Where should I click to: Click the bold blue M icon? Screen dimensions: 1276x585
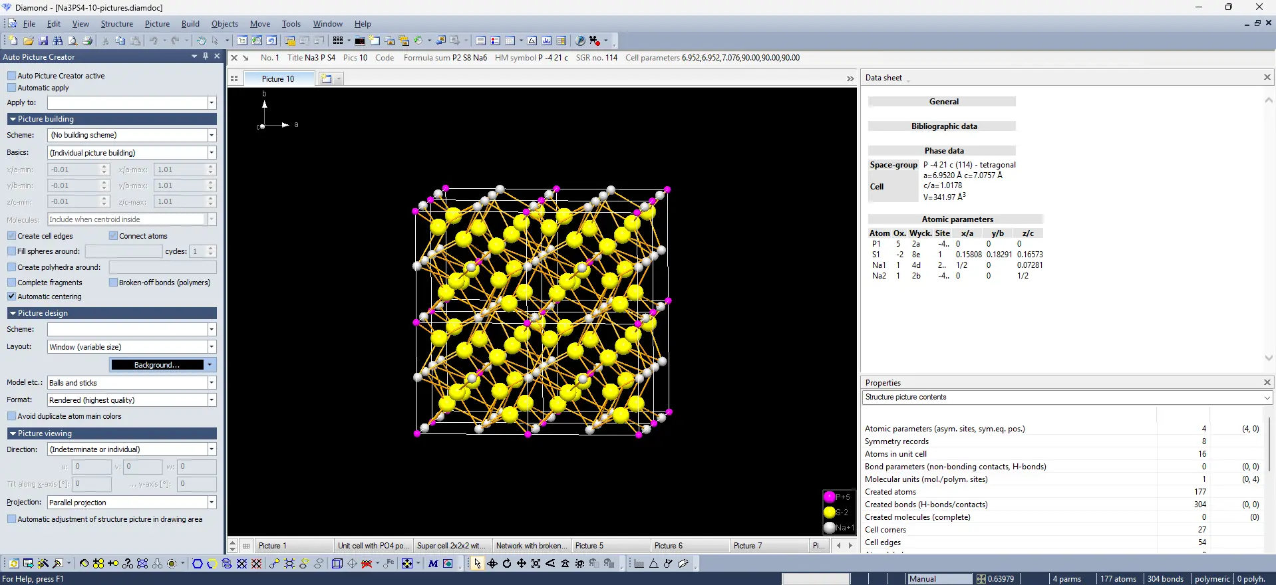433,563
